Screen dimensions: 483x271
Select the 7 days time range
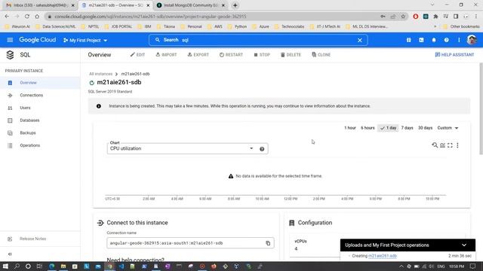[x=407, y=128]
